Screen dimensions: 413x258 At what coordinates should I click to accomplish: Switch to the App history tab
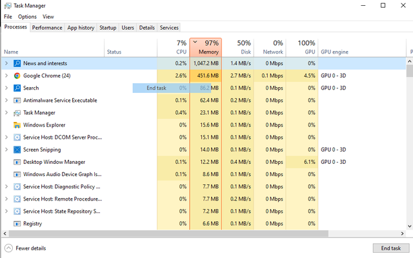81,28
